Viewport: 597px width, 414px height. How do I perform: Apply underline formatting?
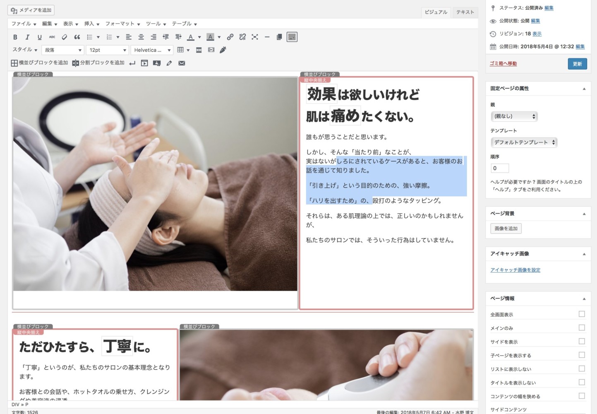point(40,37)
